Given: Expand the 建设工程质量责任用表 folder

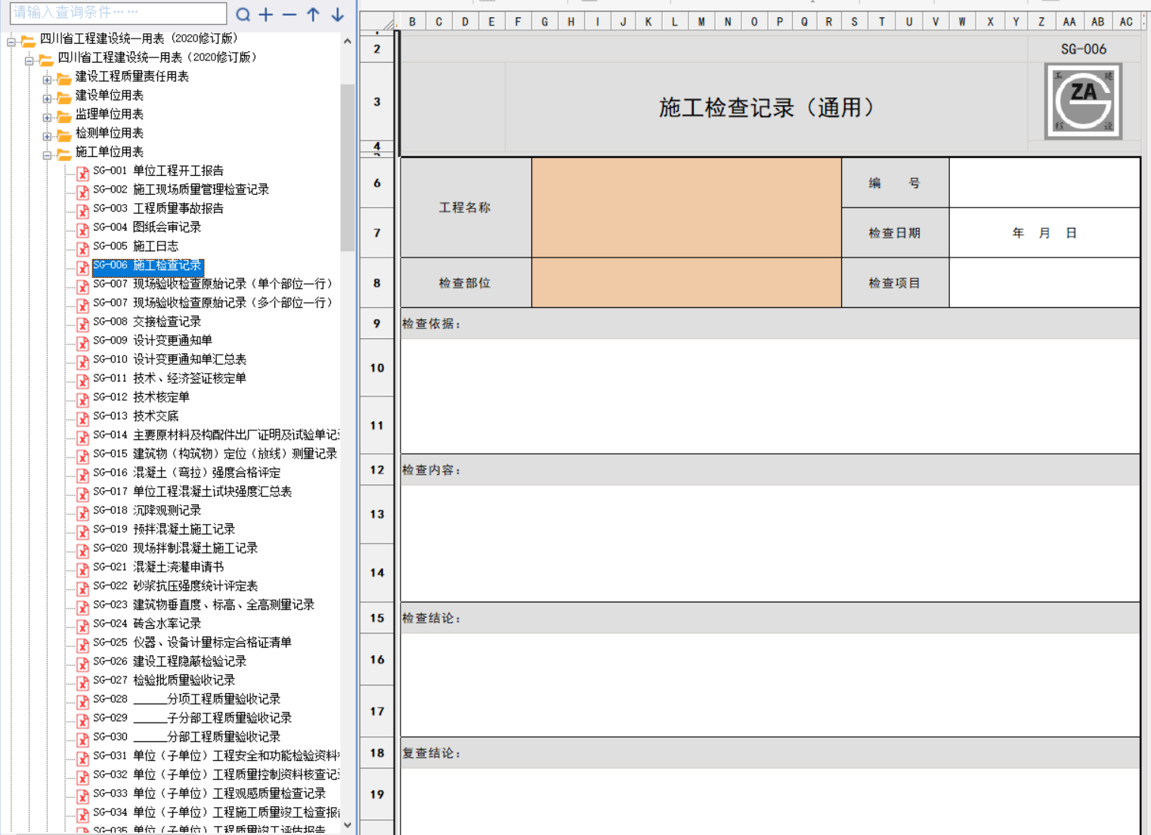Looking at the screenshot, I should [x=48, y=79].
